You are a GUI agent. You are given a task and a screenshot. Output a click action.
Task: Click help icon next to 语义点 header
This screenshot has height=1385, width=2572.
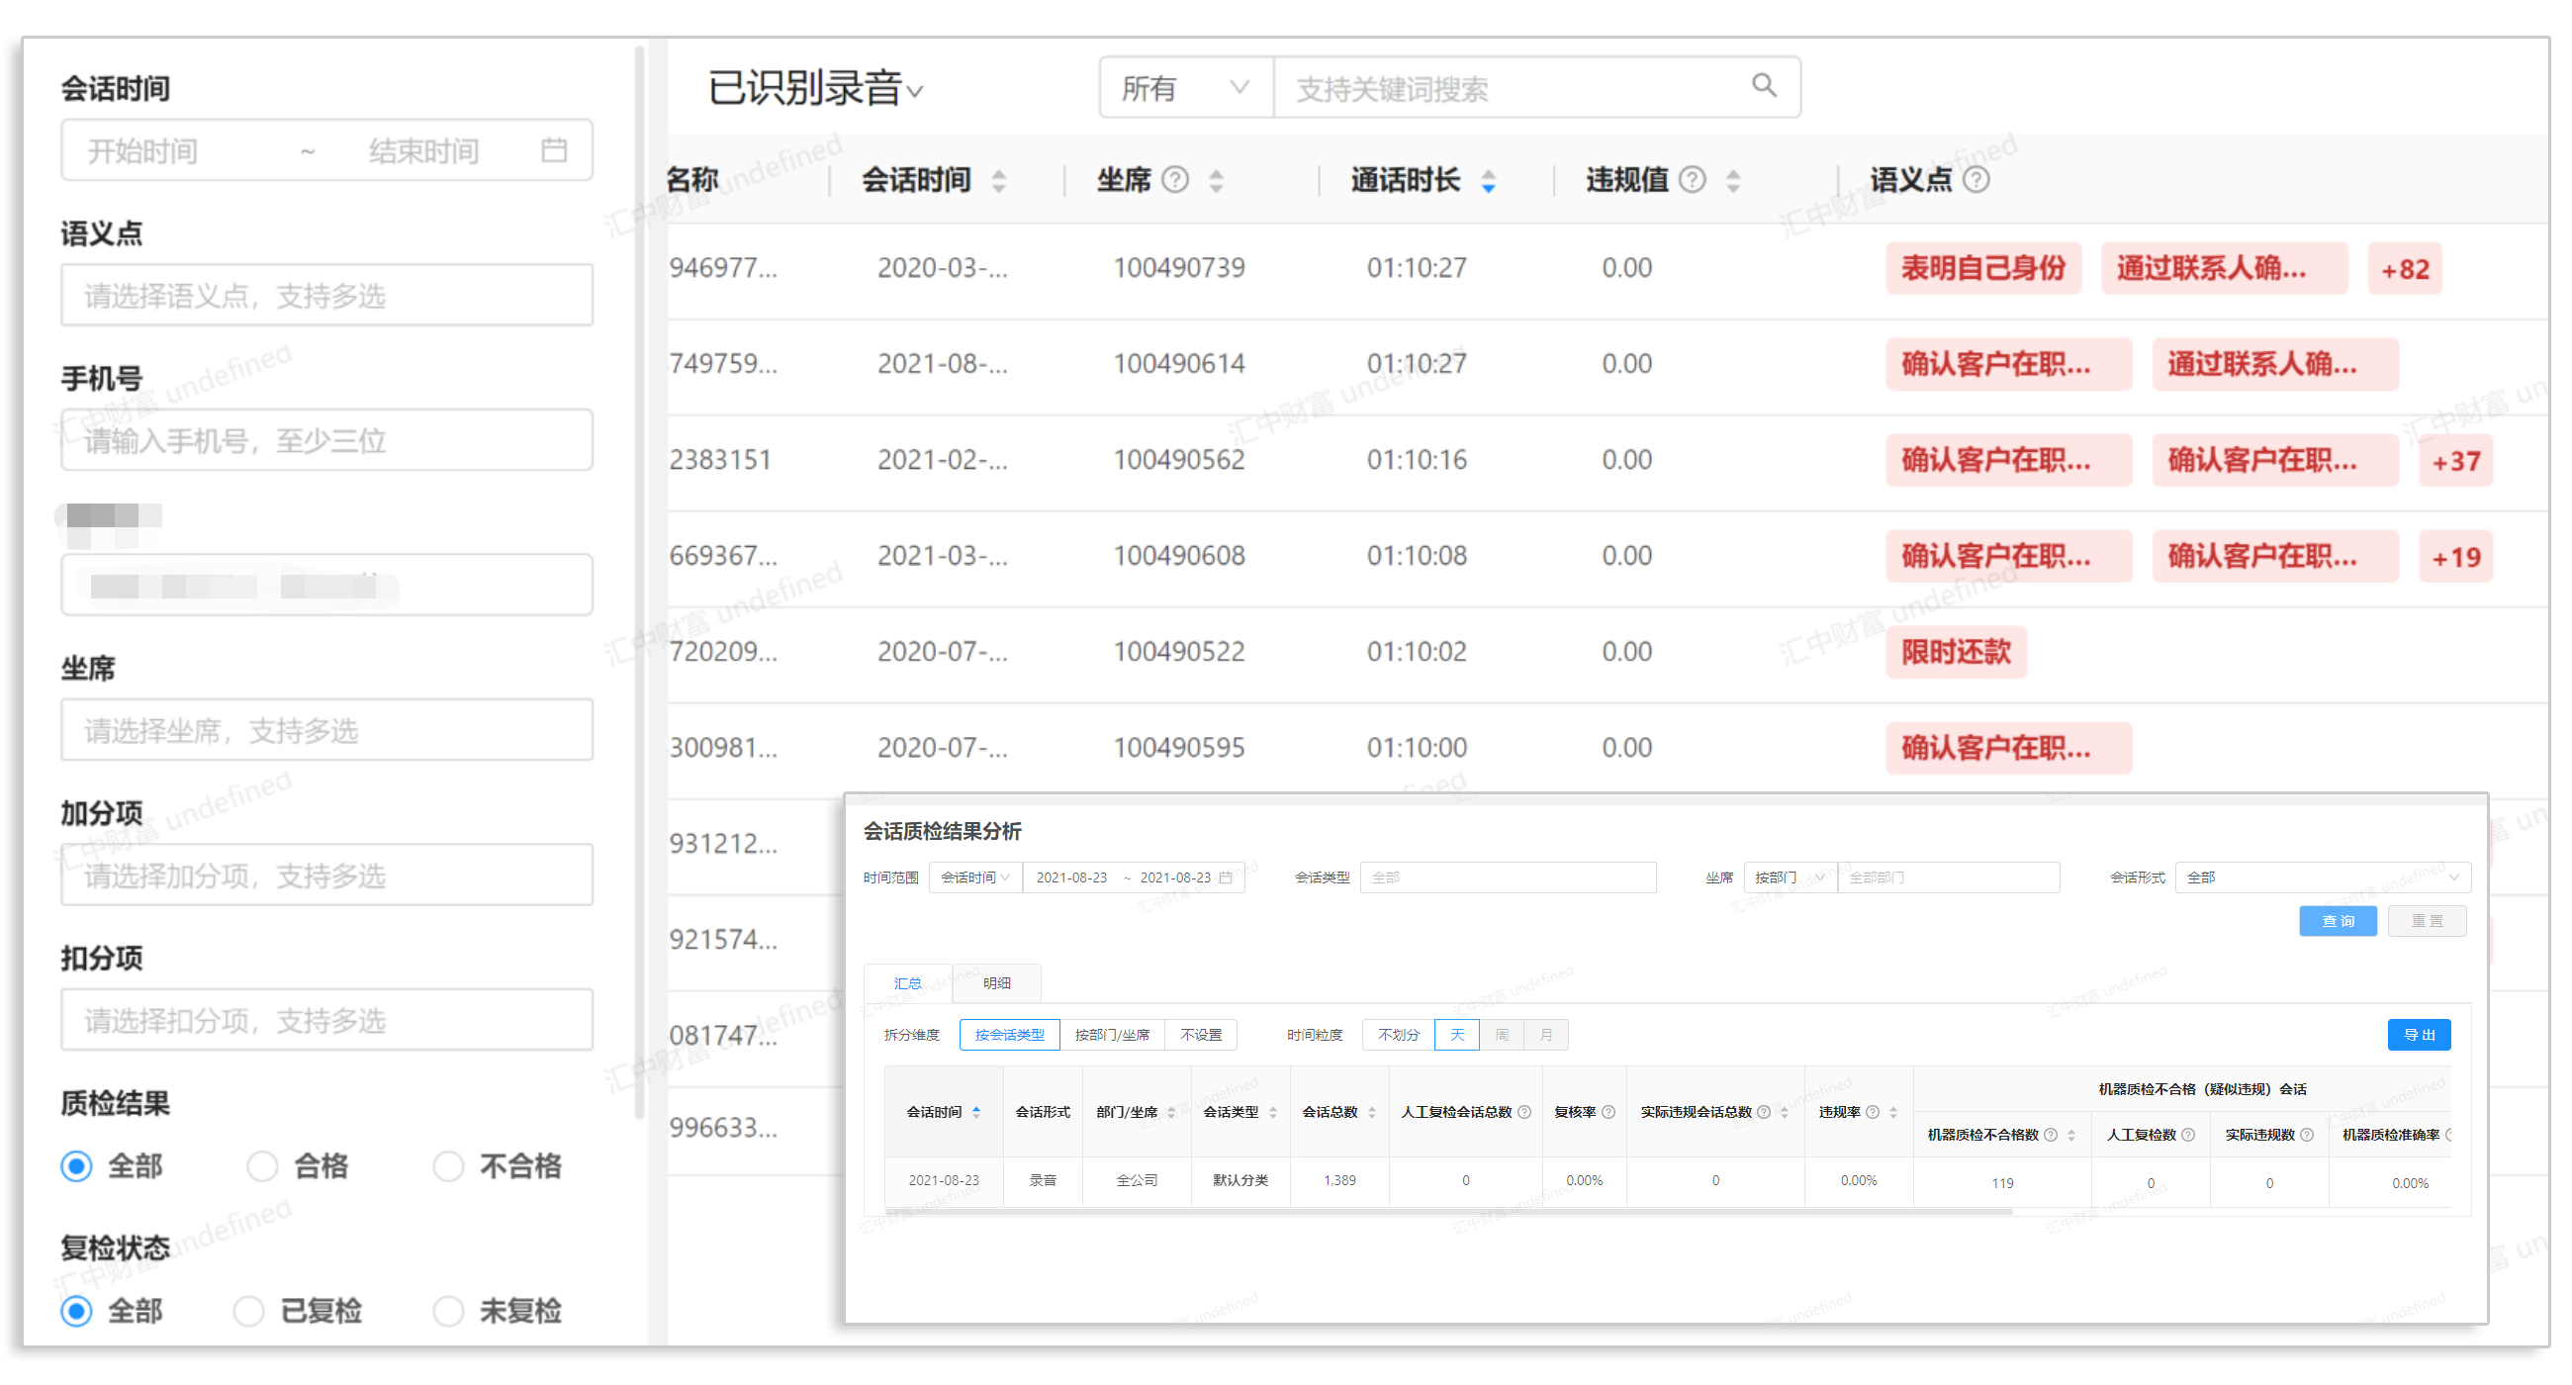(x=1976, y=180)
